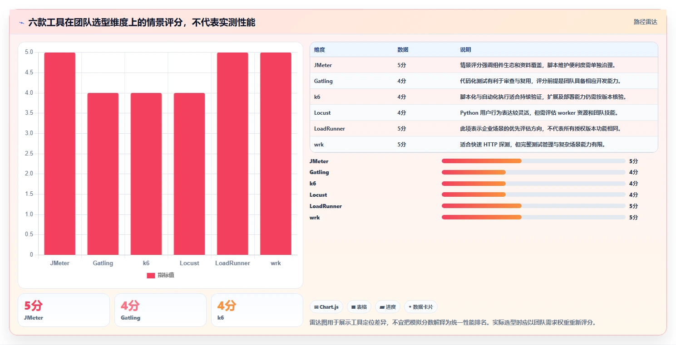
Task: Click the 路径雷达 label at top right
Action: (645, 22)
